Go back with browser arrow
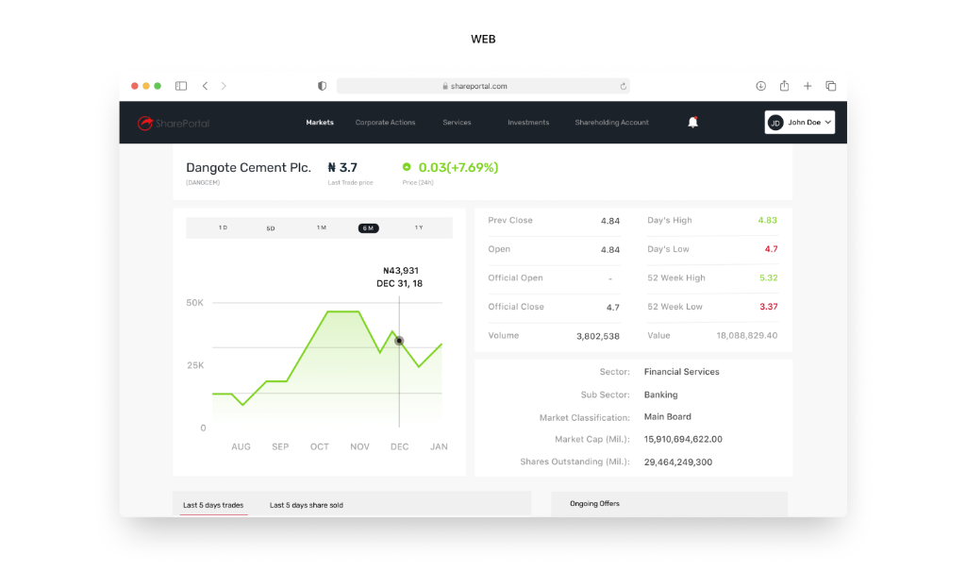The height and width of the screenshot is (588, 966). [205, 86]
